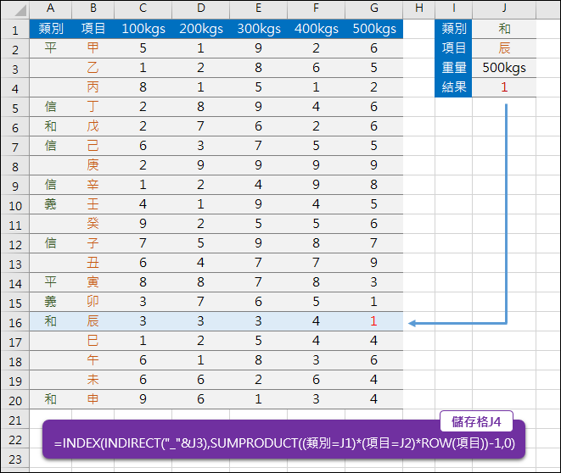Image resolution: width=561 pixels, height=473 pixels.
Task: Click item 辰 in row 16
Action: point(93,320)
